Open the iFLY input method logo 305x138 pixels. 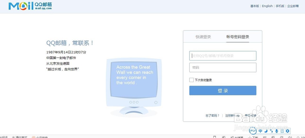[253, 131]
